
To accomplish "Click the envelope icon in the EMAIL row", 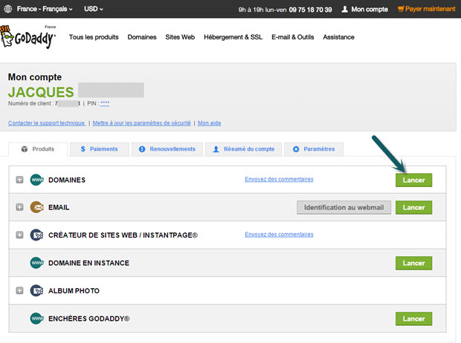I will tap(36, 207).
